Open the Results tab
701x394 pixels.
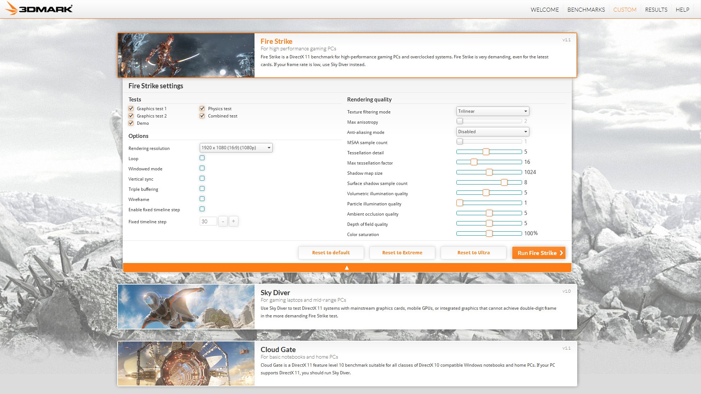(656, 10)
